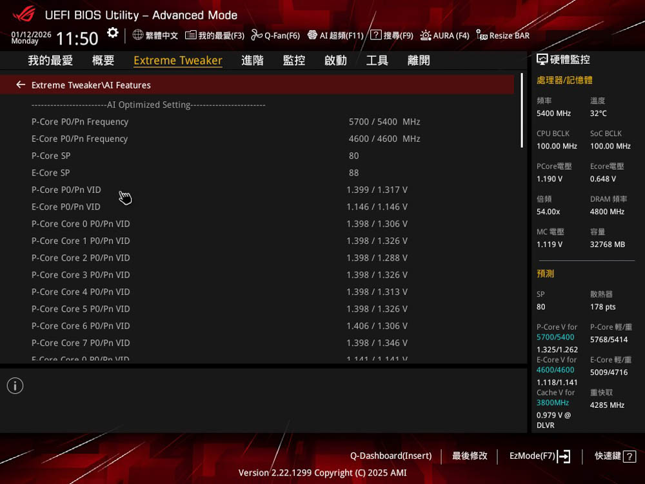Open the 工具 tools tab
Screen dimensions: 645x484
click(x=377, y=60)
